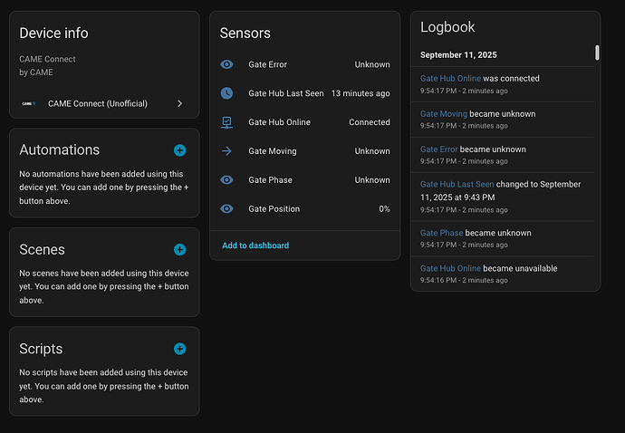Click the Gate Moving arrow icon
Viewport: 625px width, 433px height.
[x=227, y=151]
